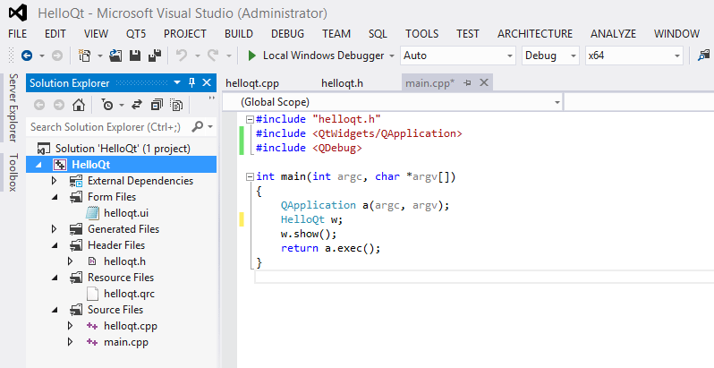Click Sync with Active Document icon

pyautogui.click(x=136, y=105)
